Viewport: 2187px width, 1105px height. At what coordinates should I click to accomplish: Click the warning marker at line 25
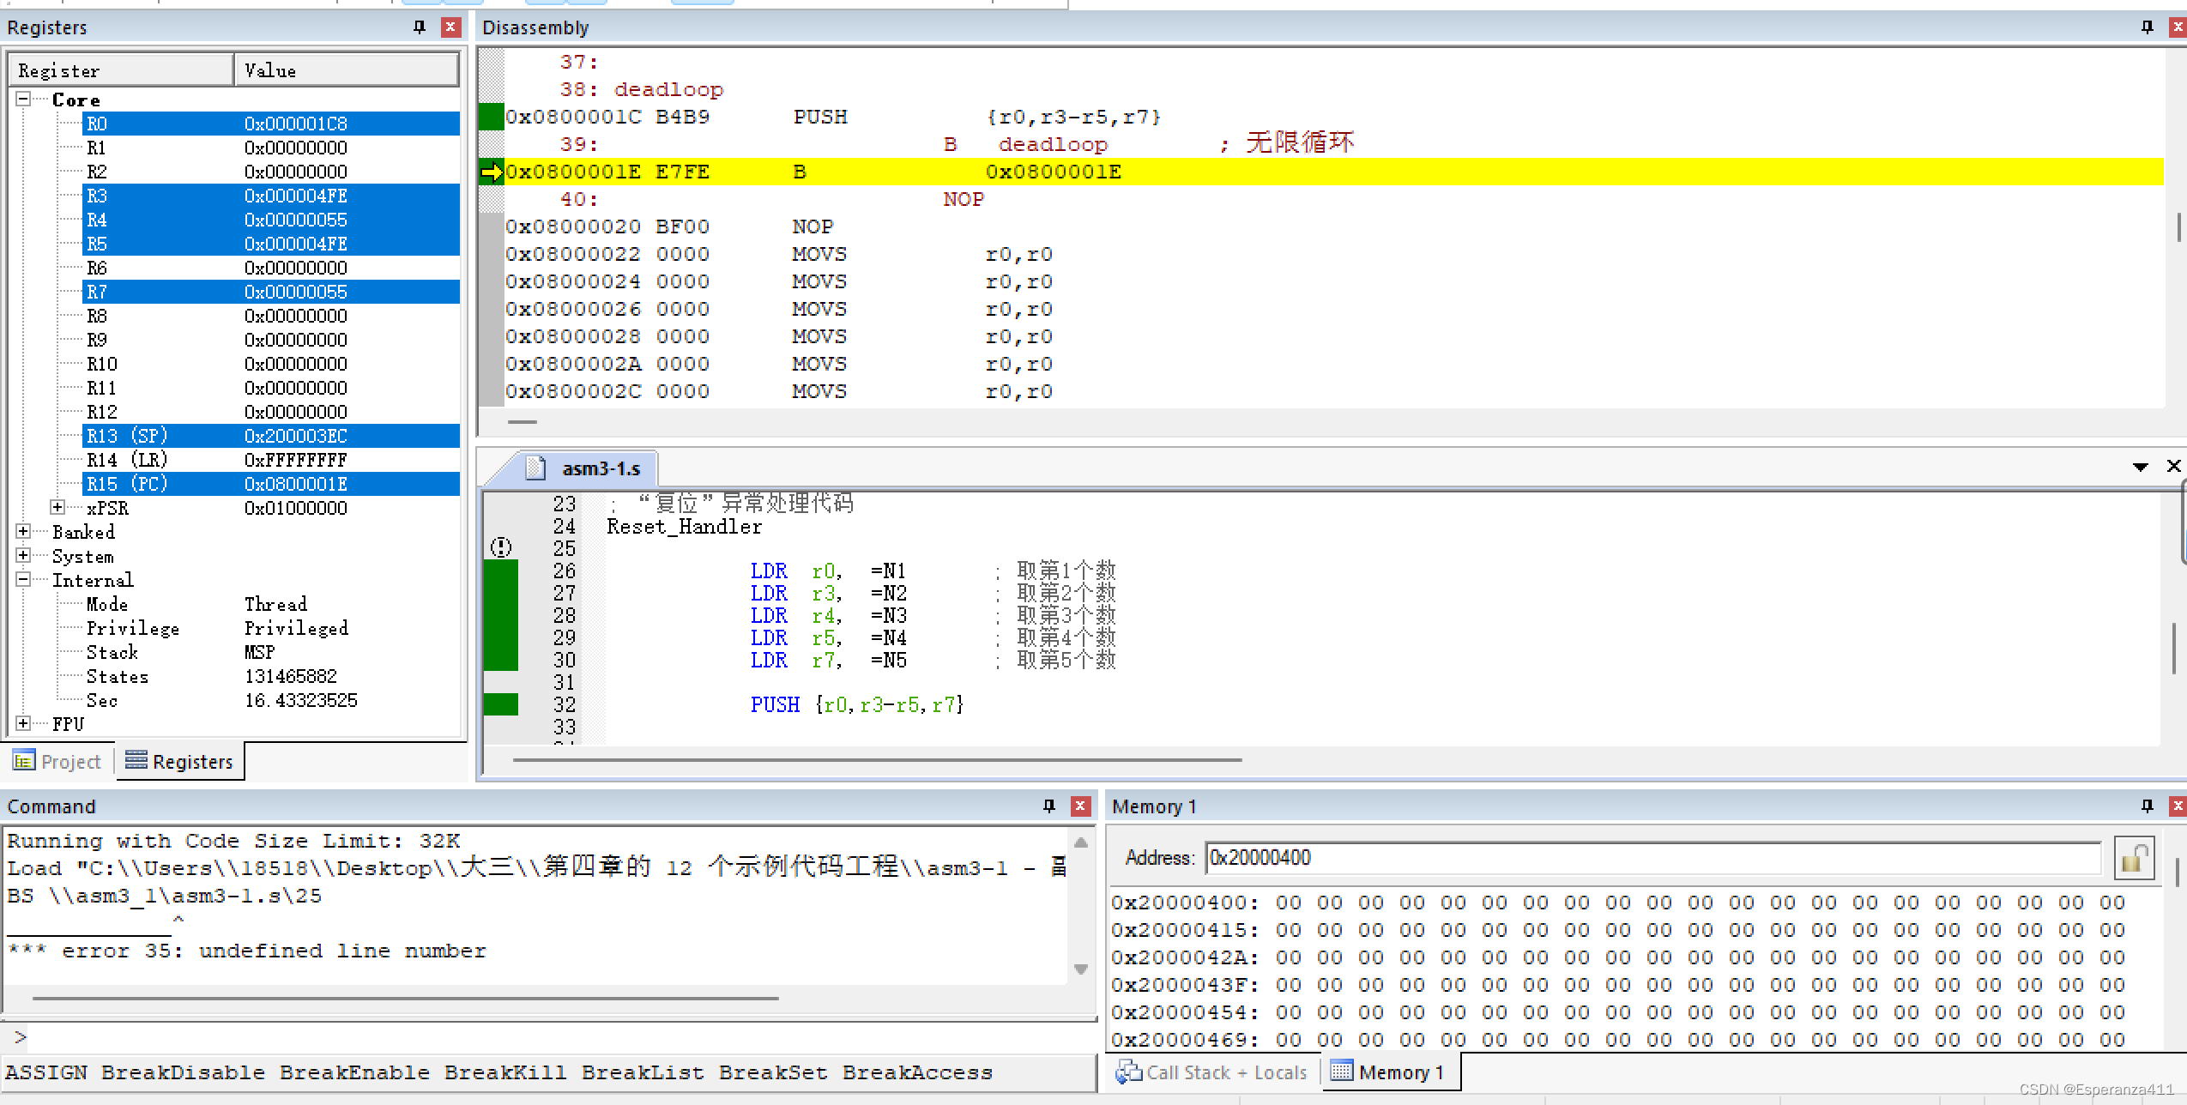(501, 547)
